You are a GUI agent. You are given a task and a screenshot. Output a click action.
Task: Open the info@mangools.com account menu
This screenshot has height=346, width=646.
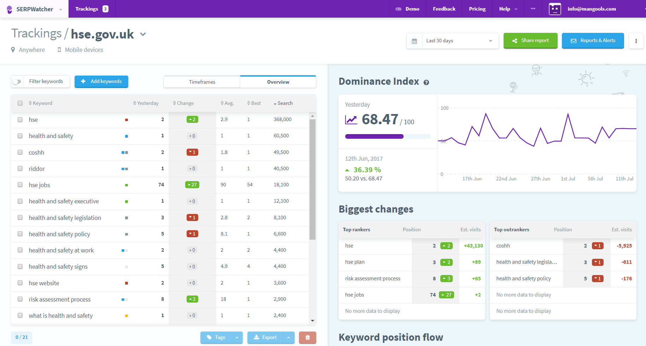(592, 9)
